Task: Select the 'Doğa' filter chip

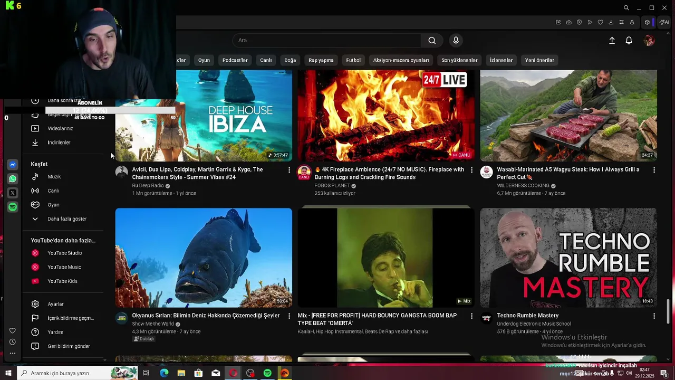Action: pyautogui.click(x=290, y=60)
